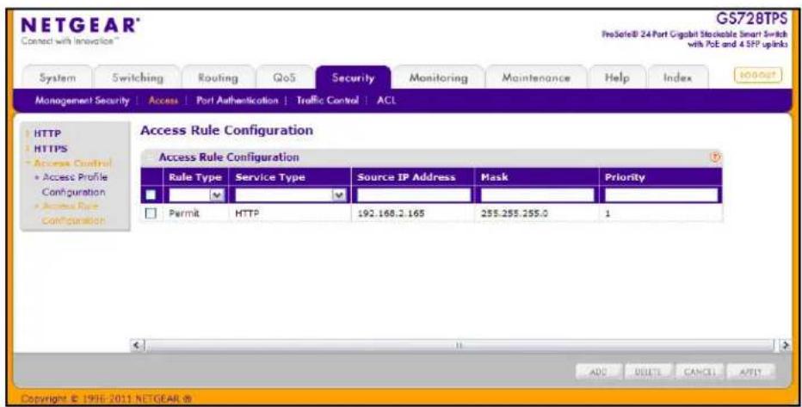The height and width of the screenshot is (407, 802).
Task: Open Access Rule Configuration sidebar link
Action: pos(73,213)
